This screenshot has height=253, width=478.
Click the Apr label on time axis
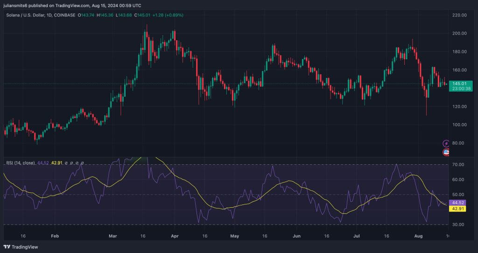[x=175, y=236]
